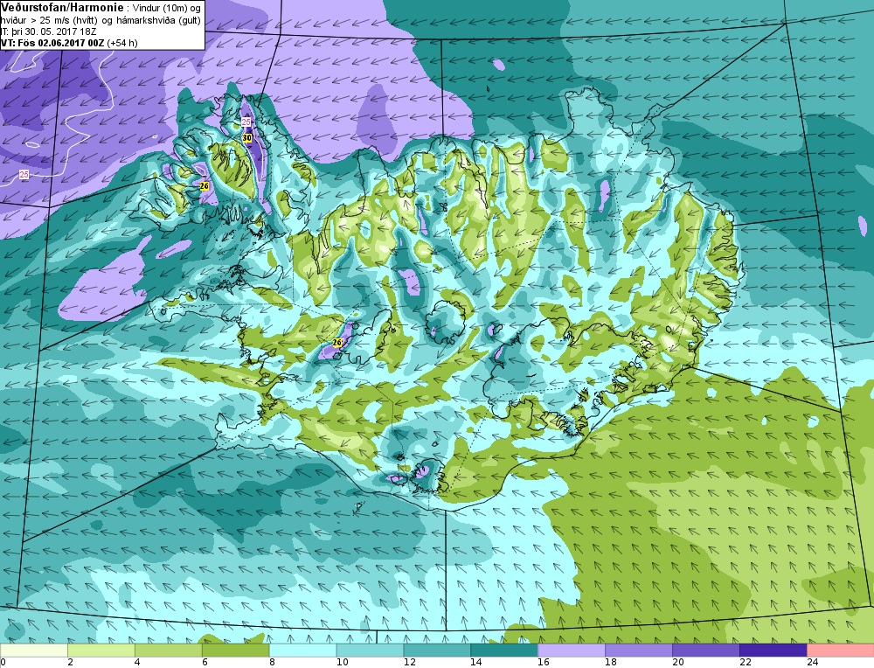Click the 'IT: þri 30. 05. 2017 18Z' text
The height and width of the screenshot is (668, 874).
tap(48, 31)
